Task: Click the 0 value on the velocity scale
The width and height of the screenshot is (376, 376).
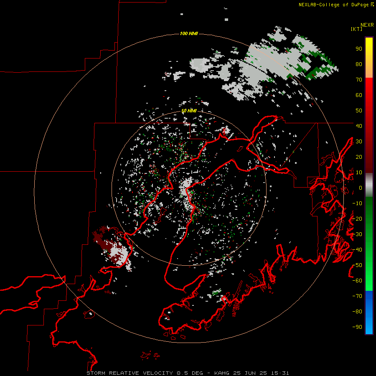Action: [361, 188]
